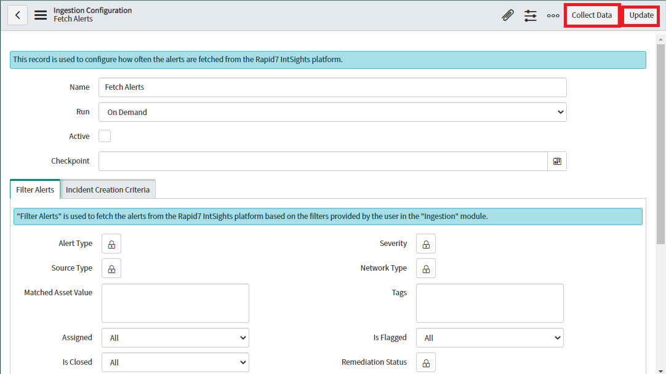This screenshot has height=374, width=666.
Task: Click the paperclip attachments icon
Action: click(x=507, y=15)
